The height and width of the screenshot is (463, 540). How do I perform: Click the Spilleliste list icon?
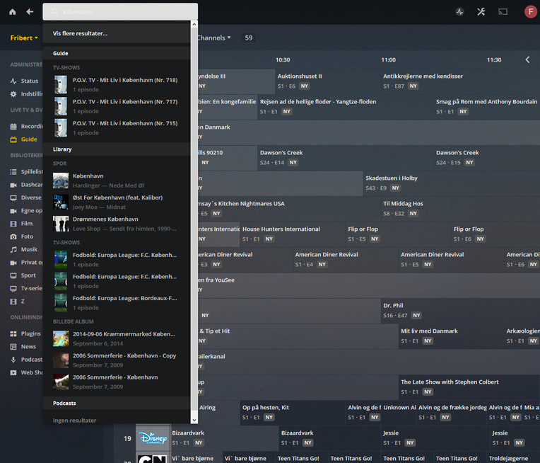coord(13,172)
